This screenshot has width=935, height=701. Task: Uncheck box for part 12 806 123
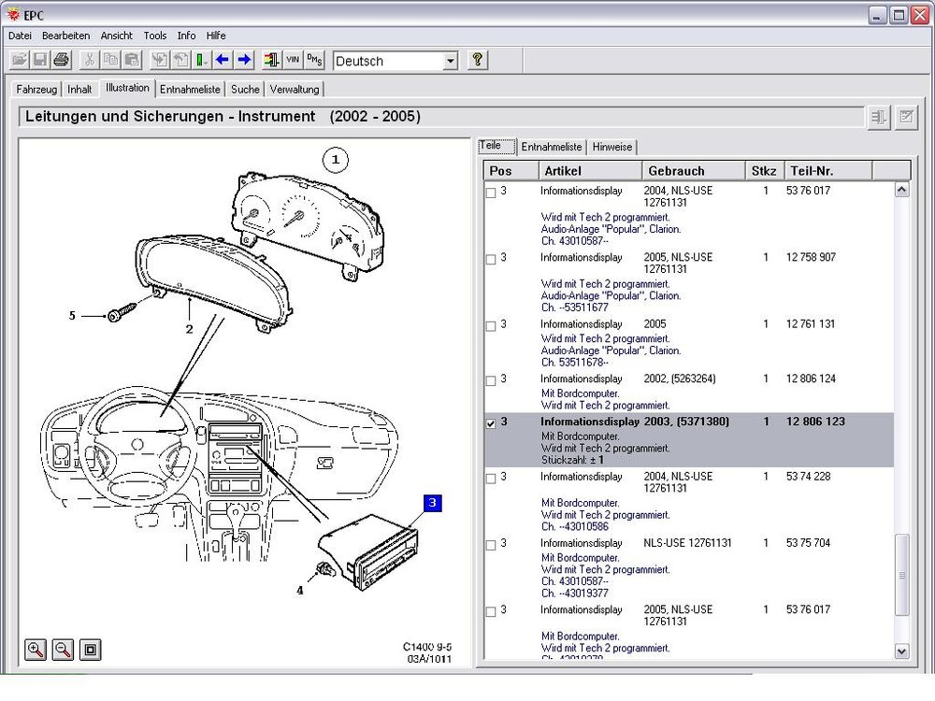click(491, 423)
